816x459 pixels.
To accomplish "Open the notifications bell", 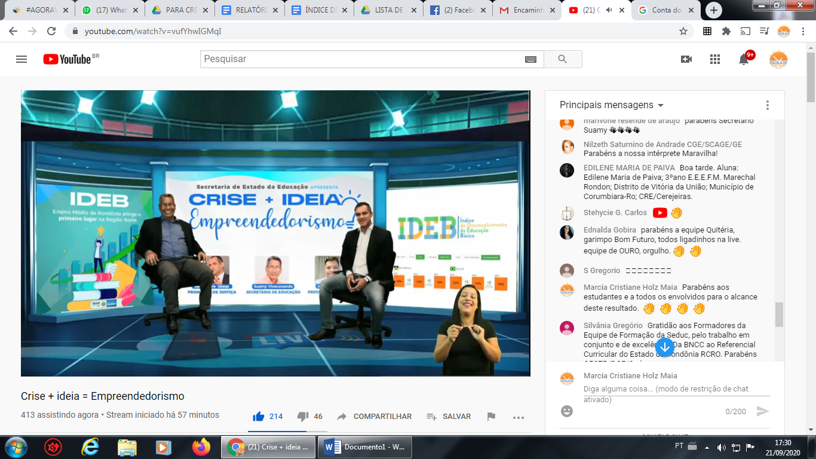I will (x=744, y=59).
